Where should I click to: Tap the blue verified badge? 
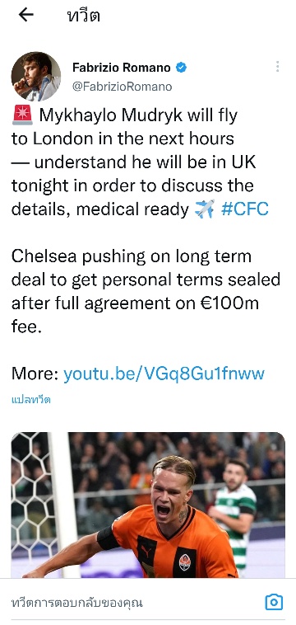pos(181,68)
